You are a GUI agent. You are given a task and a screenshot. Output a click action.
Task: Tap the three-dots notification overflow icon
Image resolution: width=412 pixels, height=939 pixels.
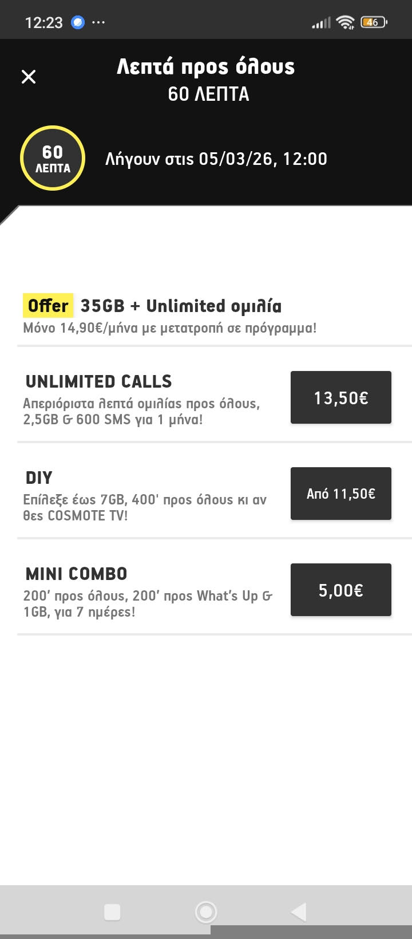98,22
